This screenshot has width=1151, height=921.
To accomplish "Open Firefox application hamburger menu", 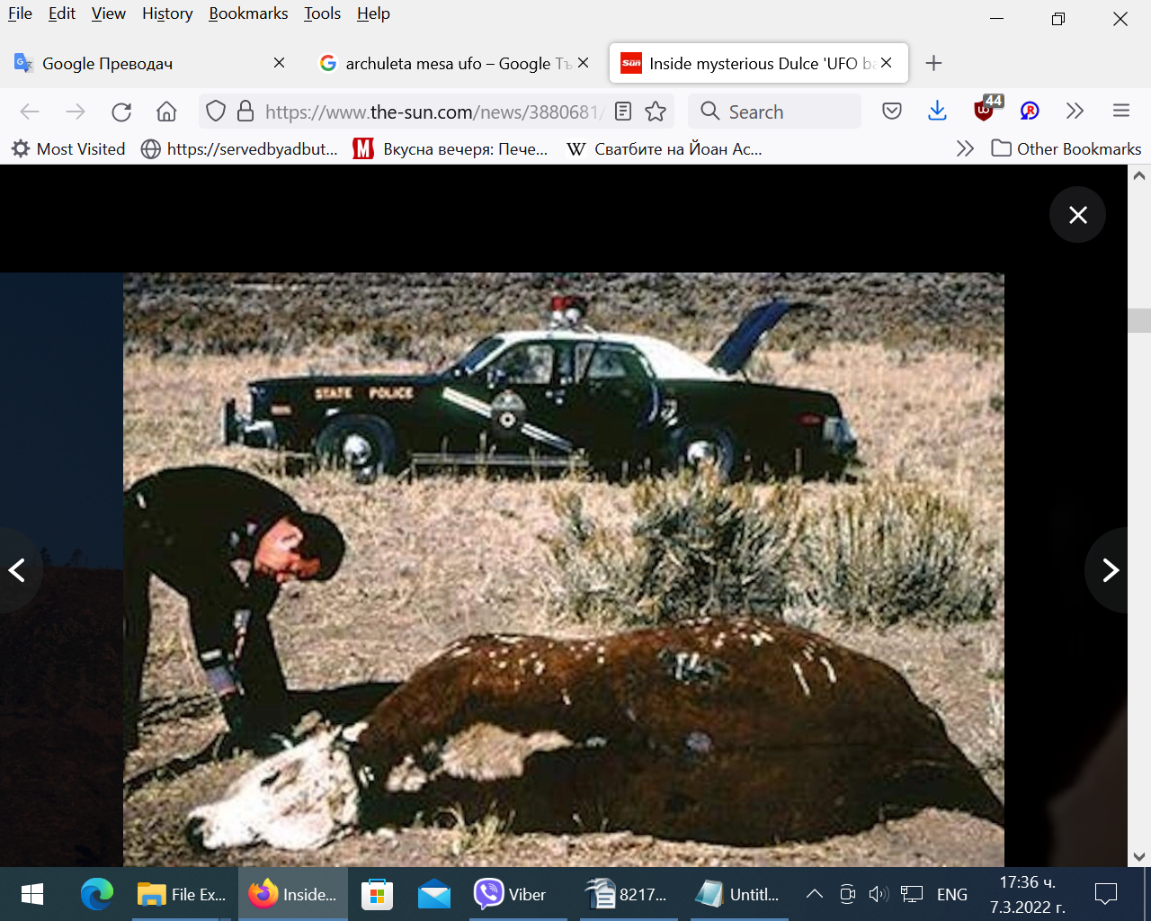I will [1120, 112].
